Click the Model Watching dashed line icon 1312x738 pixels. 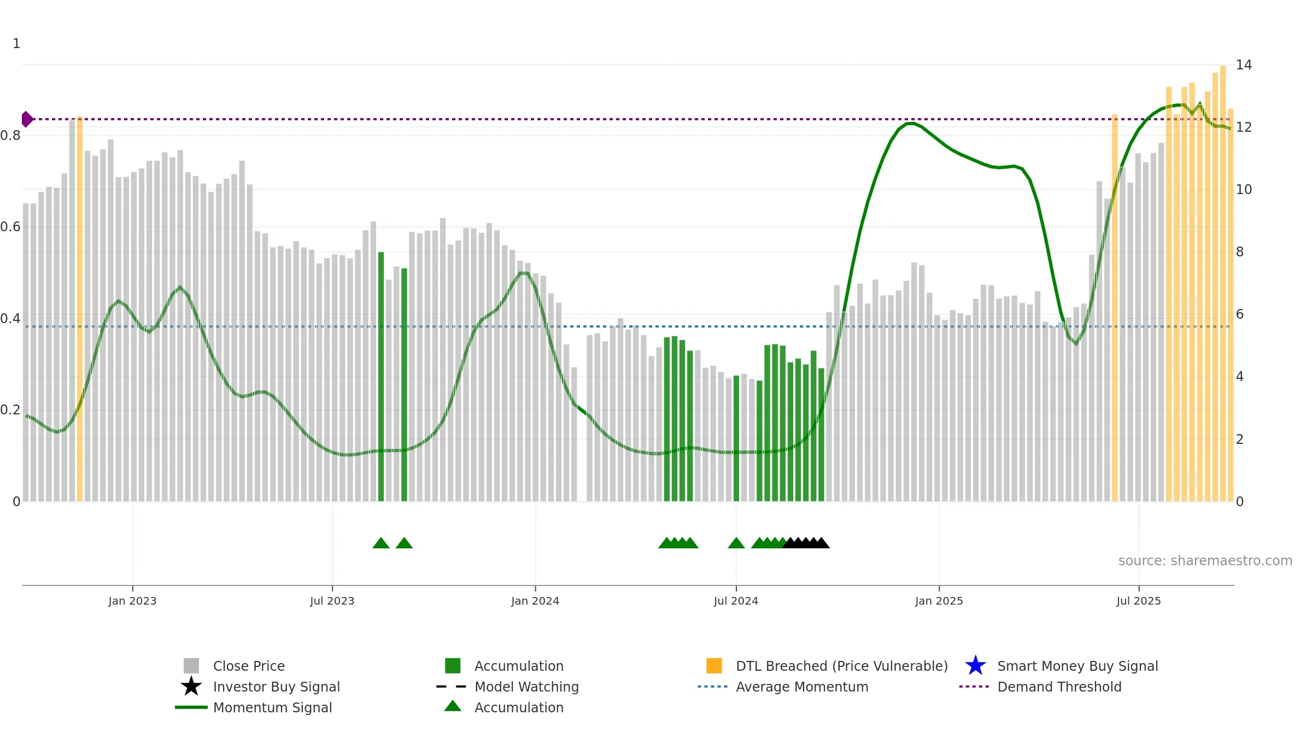tap(451, 687)
